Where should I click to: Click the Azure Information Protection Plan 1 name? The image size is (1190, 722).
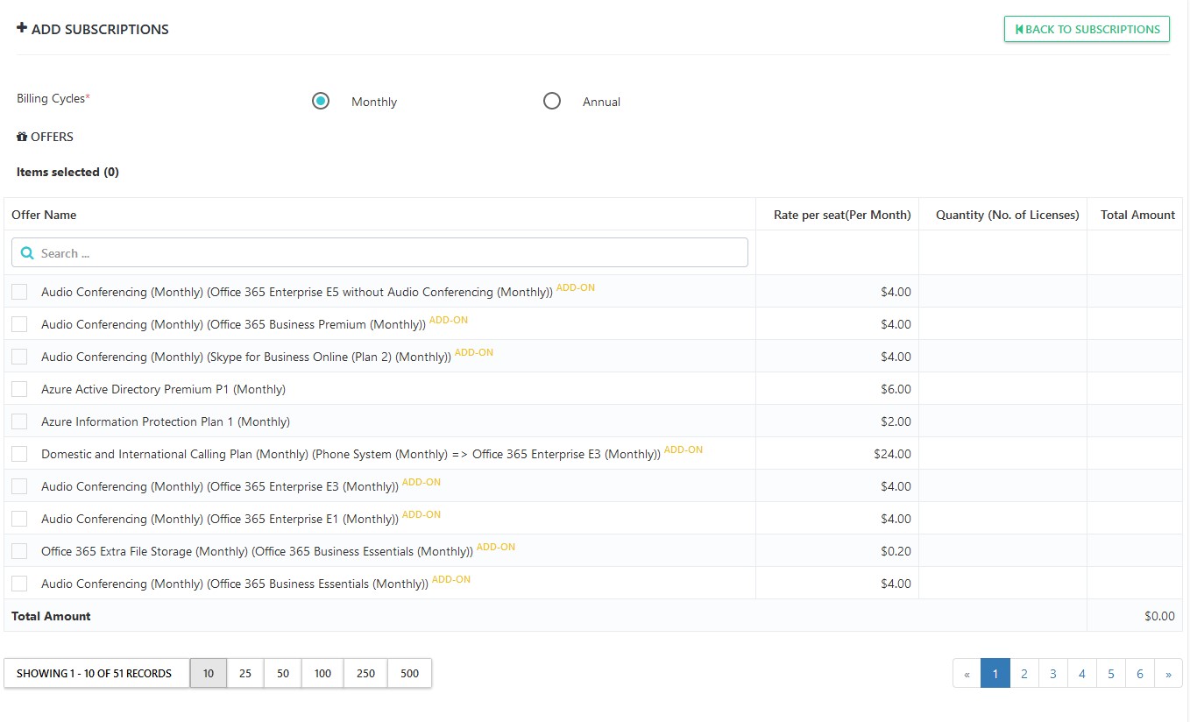166,421
